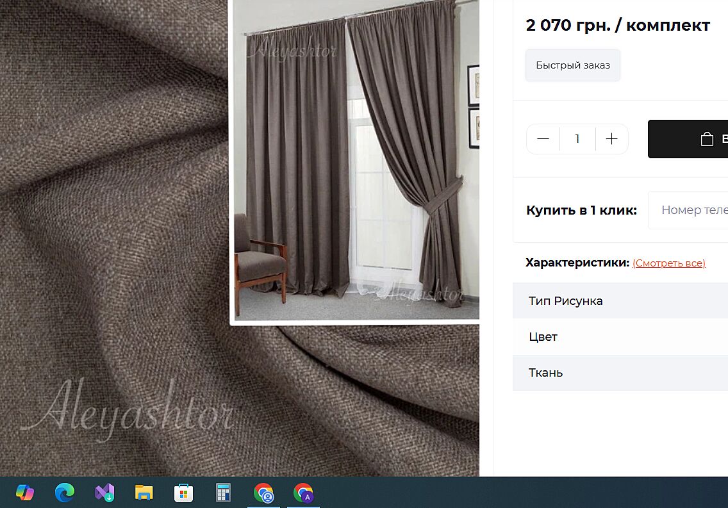Launch Microsoft Edge from taskbar
Image resolution: width=728 pixels, height=508 pixels.
pos(65,493)
